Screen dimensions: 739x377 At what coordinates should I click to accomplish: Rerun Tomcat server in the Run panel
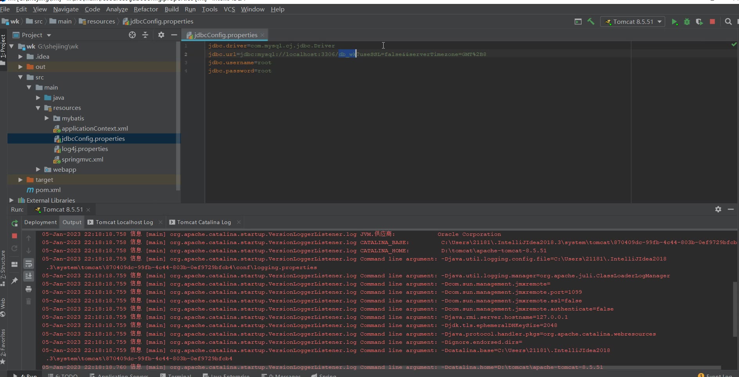click(x=14, y=223)
